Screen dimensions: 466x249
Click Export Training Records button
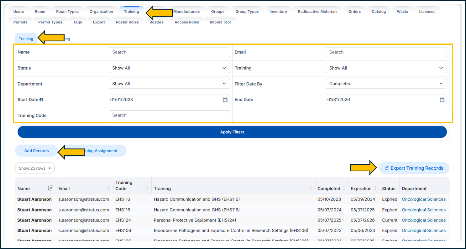(414, 168)
